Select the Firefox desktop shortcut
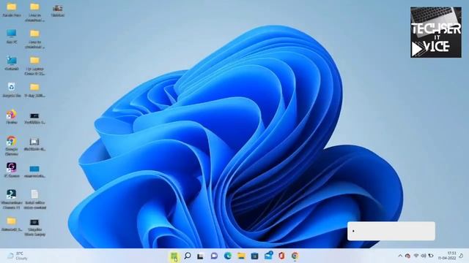469x263 pixels. click(x=12, y=117)
